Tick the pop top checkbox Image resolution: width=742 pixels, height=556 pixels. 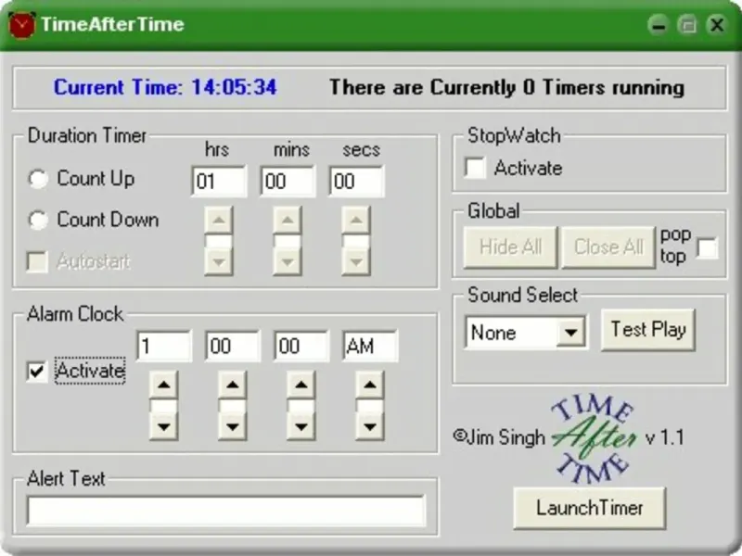707,247
